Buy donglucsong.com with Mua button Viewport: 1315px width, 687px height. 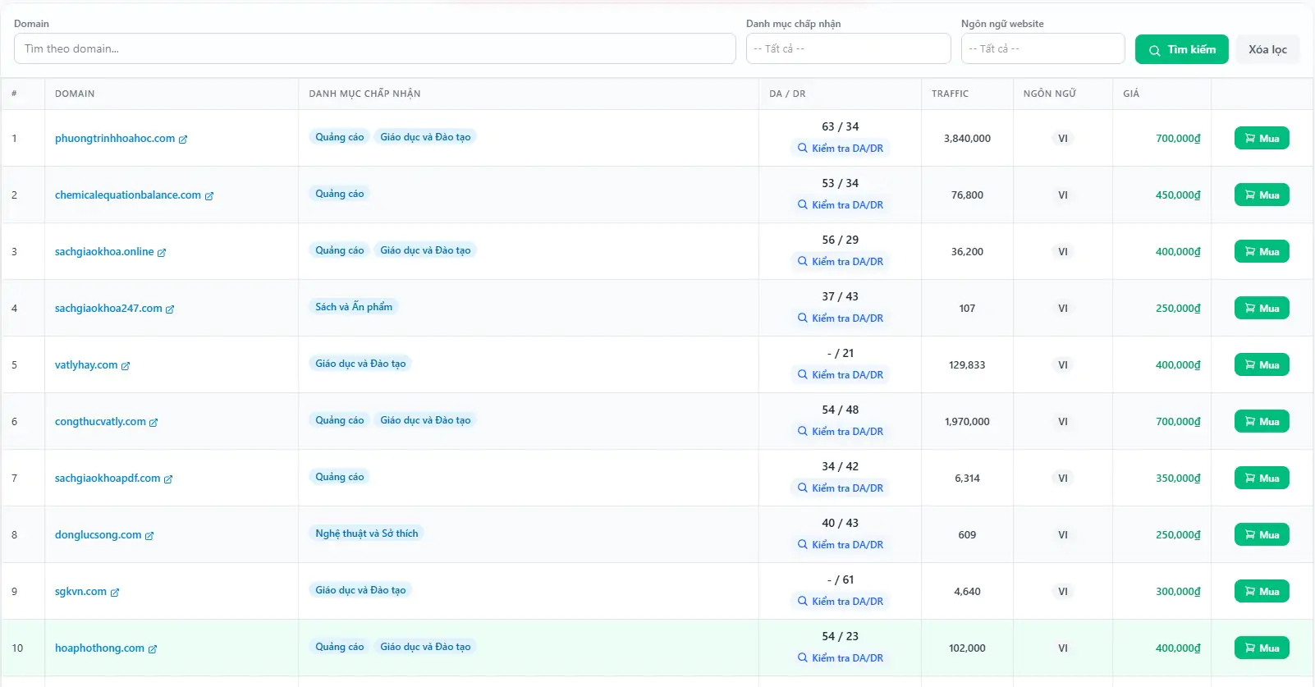point(1262,535)
